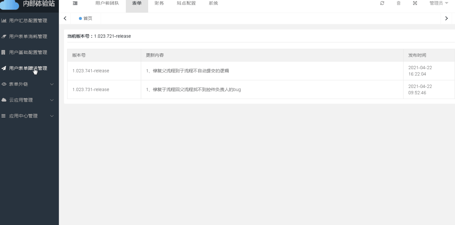455x225 pixels.
Task: Expand the 表单外链 submenu
Action: tap(52, 84)
